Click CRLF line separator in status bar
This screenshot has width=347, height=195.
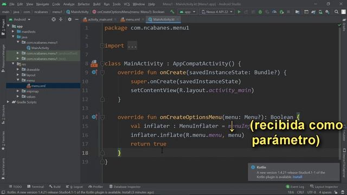(x=300, y=192)
